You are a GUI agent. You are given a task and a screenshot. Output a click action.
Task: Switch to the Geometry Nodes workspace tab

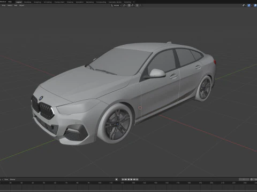pyautogui.click(x=115, y=2)
